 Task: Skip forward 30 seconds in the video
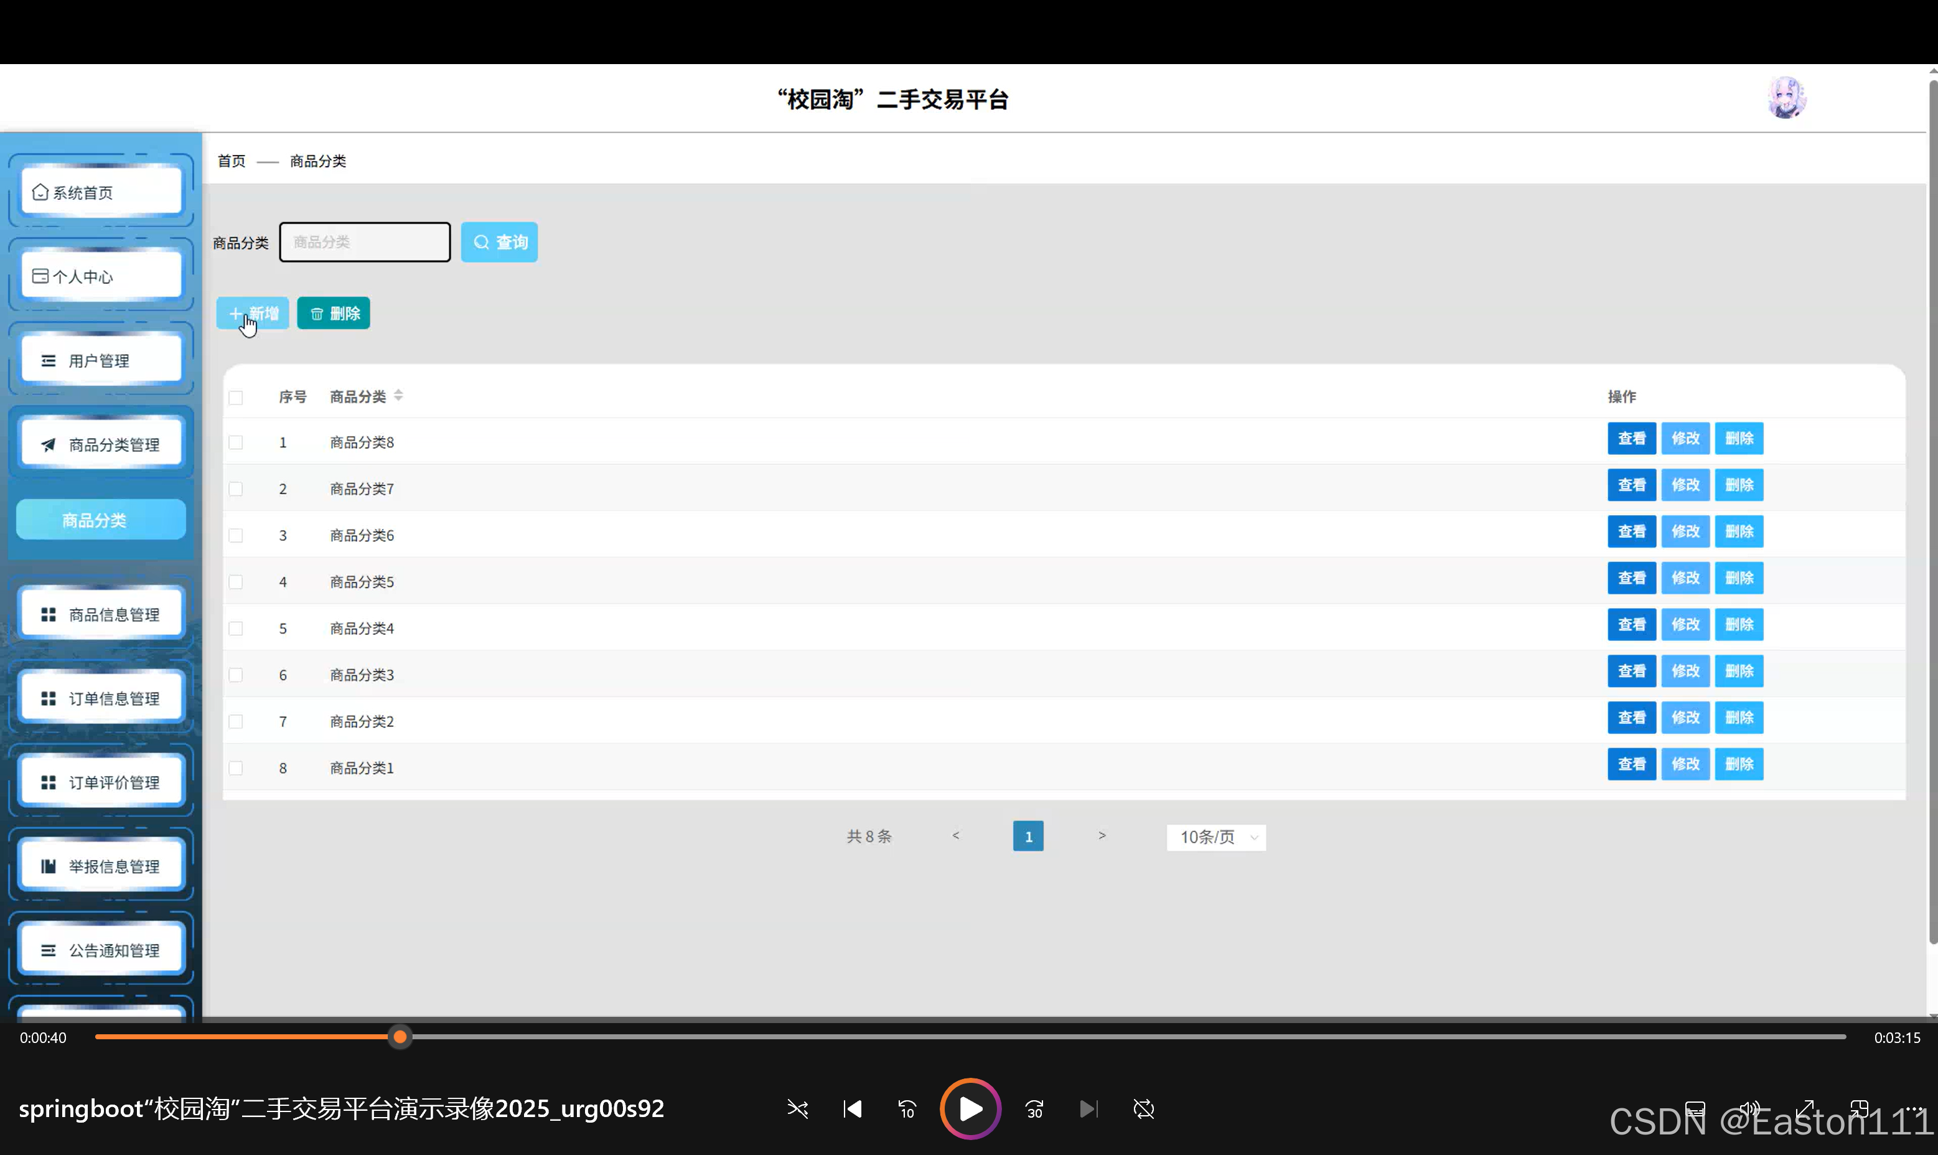(1034, 1109)
